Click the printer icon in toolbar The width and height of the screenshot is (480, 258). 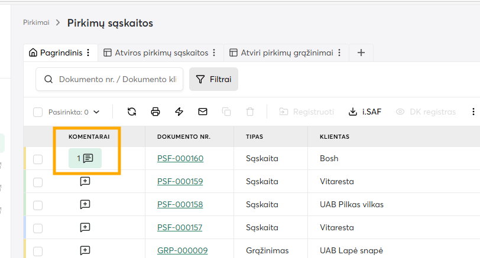tap(155, 112)
